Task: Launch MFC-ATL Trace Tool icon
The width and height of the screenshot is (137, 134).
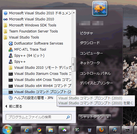Action: pyautogui.click(x=11, y=50)
